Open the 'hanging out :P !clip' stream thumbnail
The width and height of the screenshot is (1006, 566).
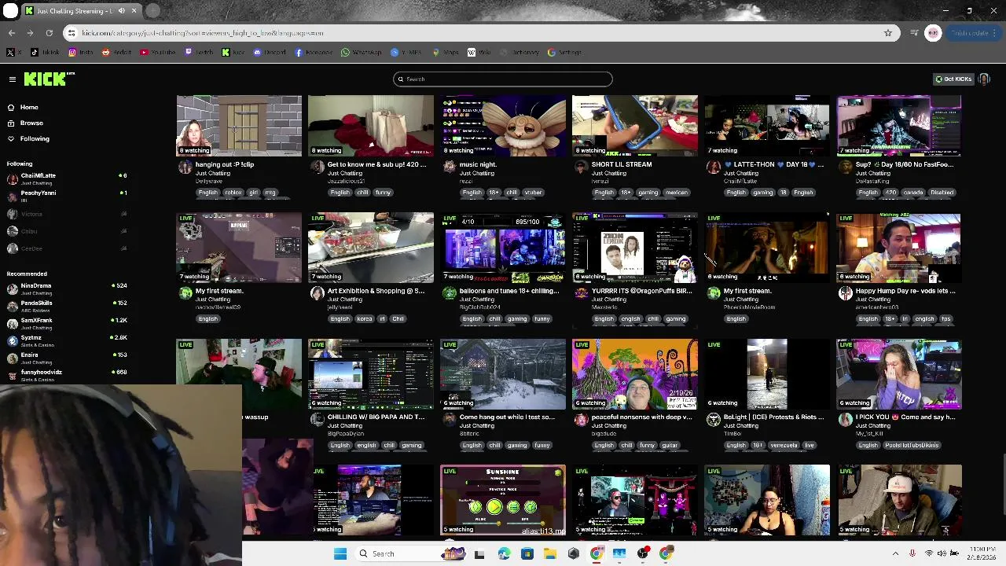(x=239, y=126)
